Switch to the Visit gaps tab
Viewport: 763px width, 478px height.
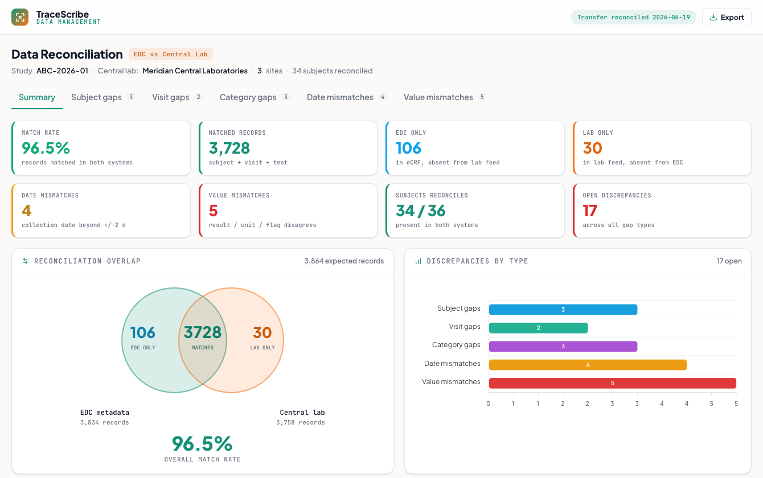click(x=178, y=97)
